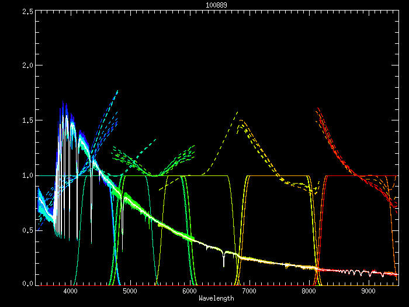Click the 7000 wavelength tick label
Screen dimensions: 409x307
249,291
